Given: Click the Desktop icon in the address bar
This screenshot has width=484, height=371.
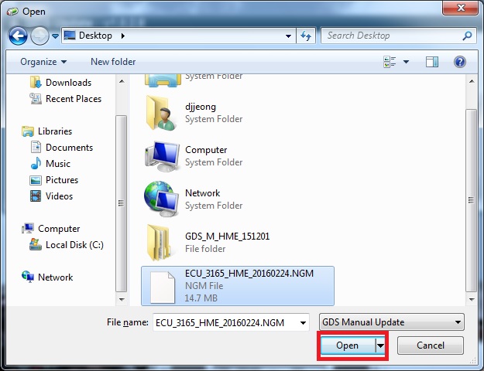Looking at the screenshot, I should point(70,36).
